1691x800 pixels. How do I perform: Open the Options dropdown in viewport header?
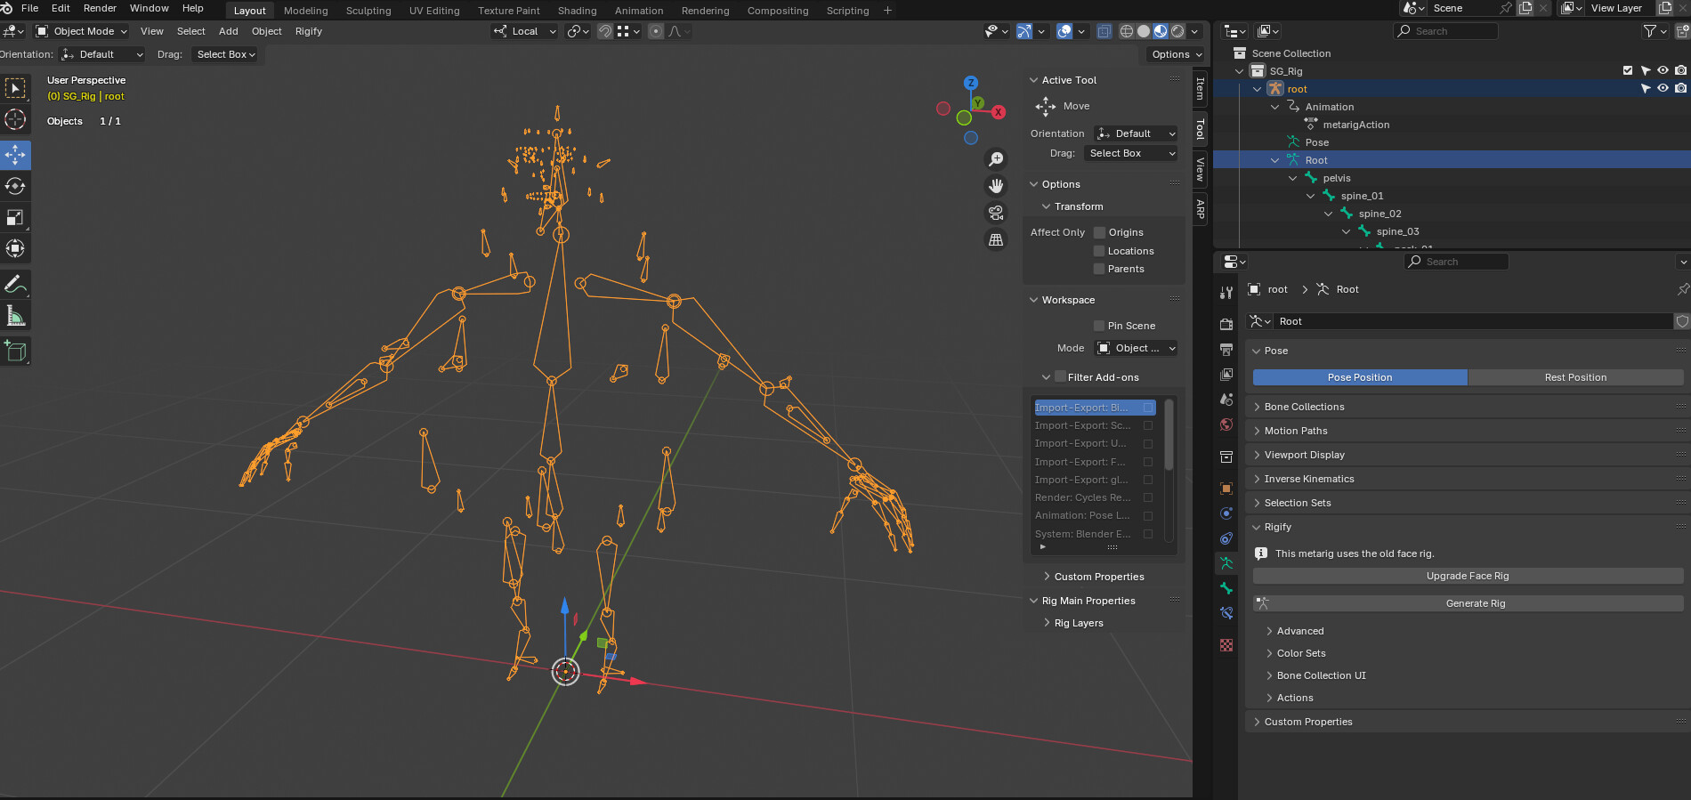(x=1177, y=54)
